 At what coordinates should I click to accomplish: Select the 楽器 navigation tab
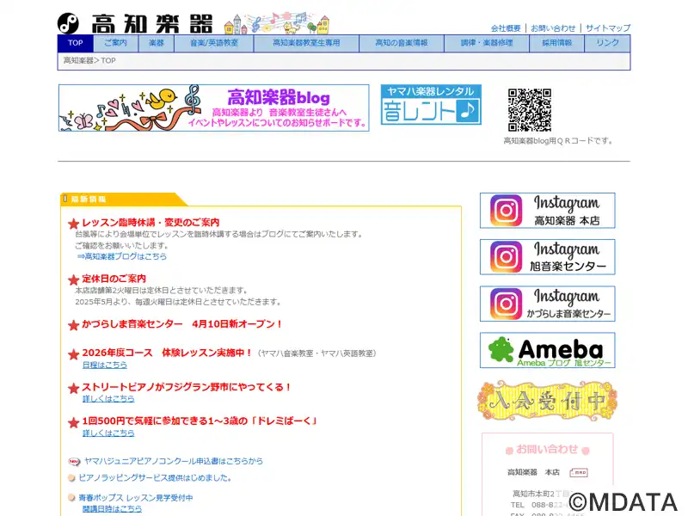pyautogui.click(x=157, y=43)
